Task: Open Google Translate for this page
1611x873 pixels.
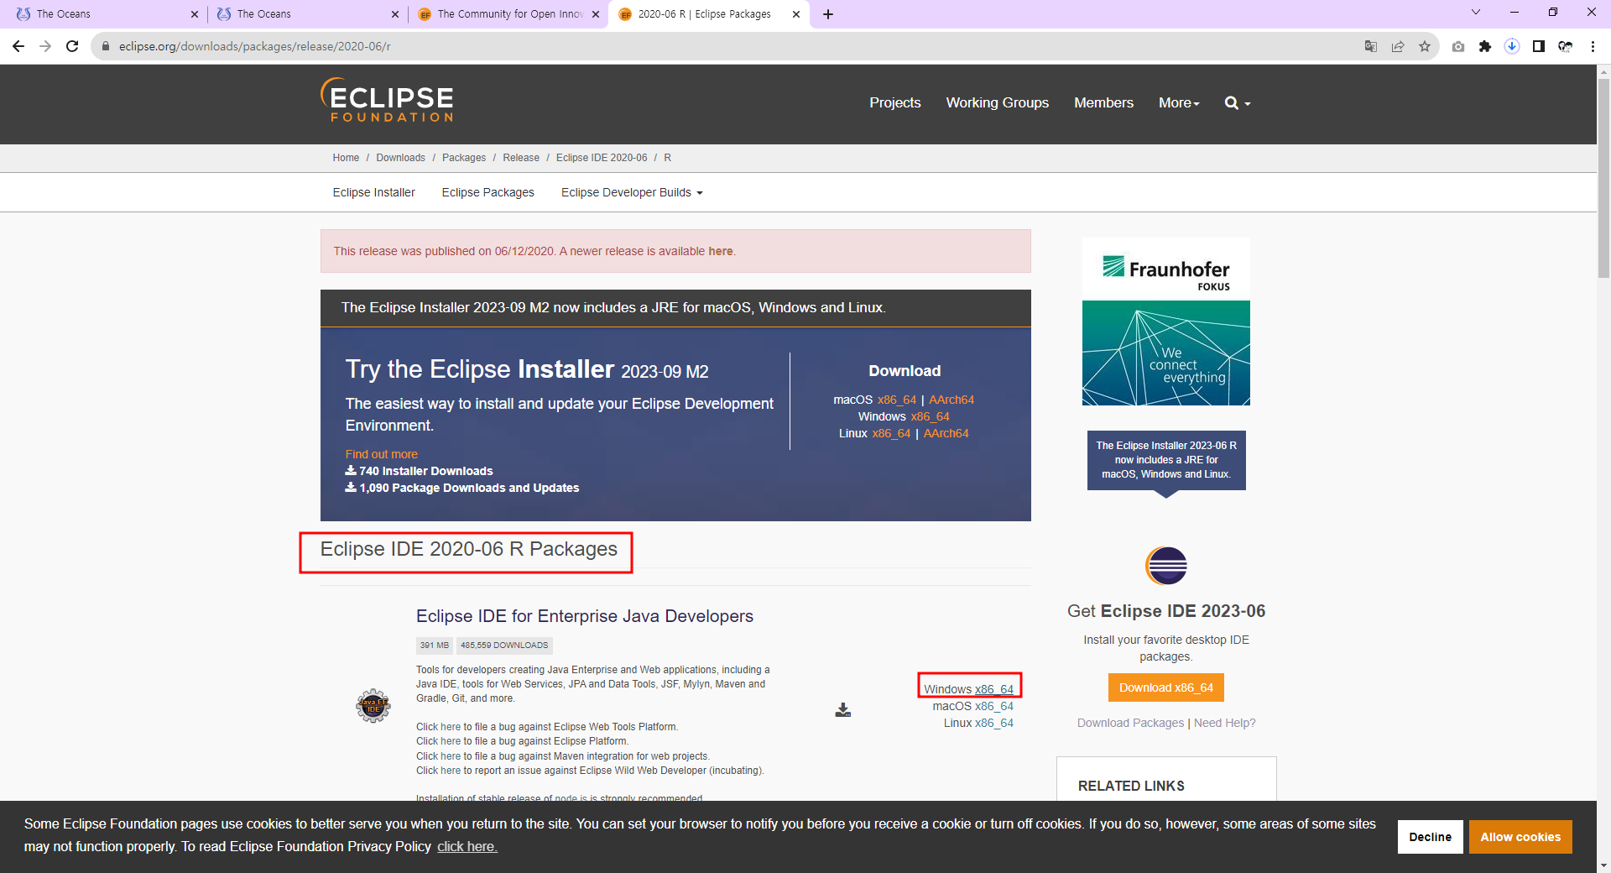Action: [x=1371, y=46]
